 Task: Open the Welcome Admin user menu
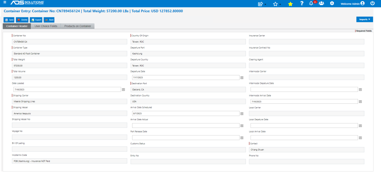tap(353, 4)
